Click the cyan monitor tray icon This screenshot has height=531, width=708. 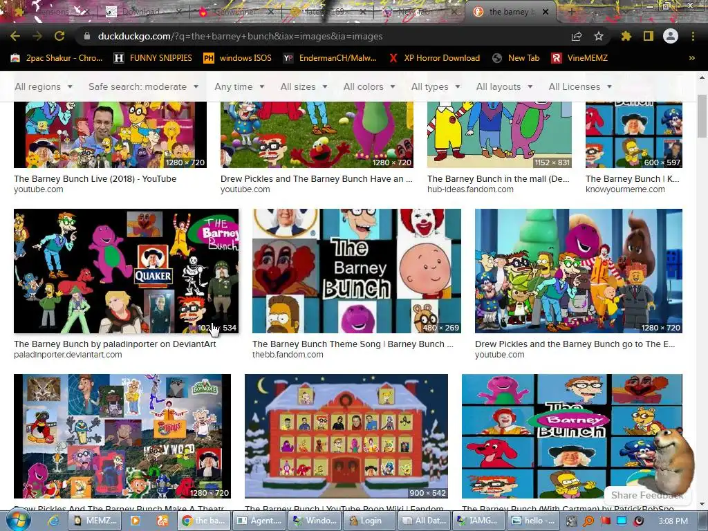click(622, 521)
